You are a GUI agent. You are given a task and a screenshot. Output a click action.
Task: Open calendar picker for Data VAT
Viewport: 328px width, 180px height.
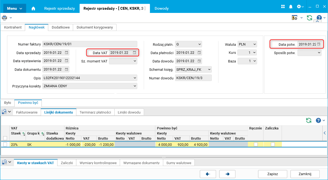coord(134,53)
